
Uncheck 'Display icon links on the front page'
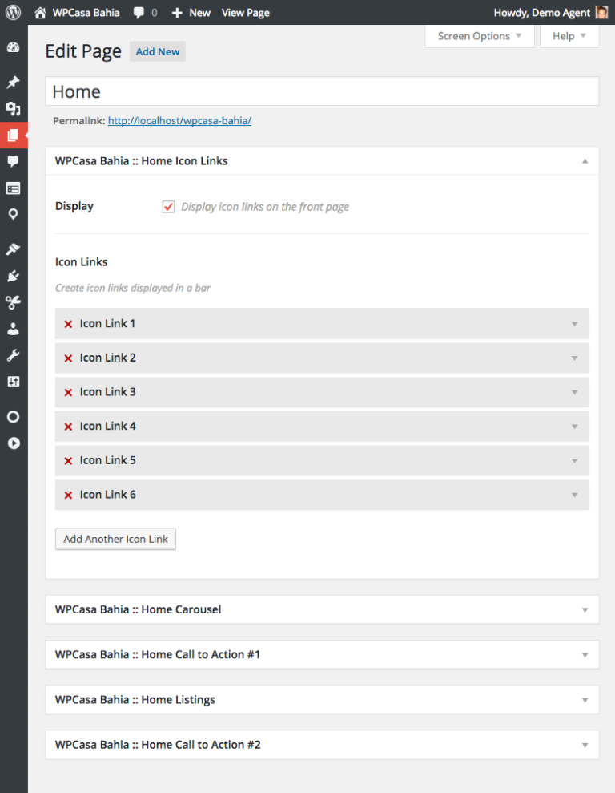168,206
